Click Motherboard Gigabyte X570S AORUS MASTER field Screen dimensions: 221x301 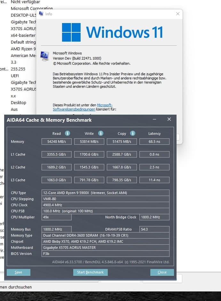(x=106, y=248)
